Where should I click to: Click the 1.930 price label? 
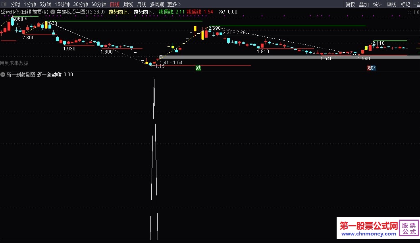coord(69,48)
